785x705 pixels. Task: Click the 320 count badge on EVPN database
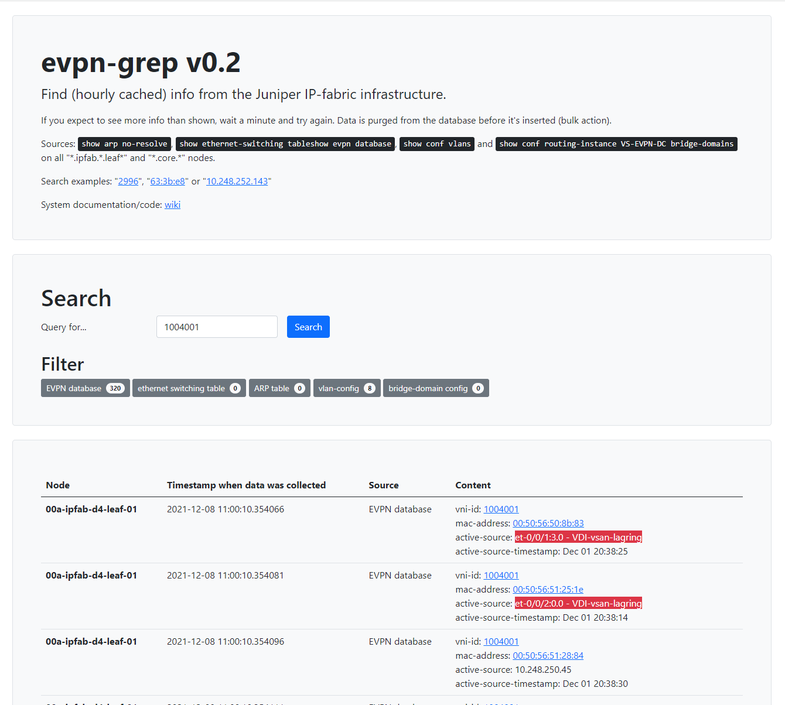pyautogui.click(x=115, y=388)
